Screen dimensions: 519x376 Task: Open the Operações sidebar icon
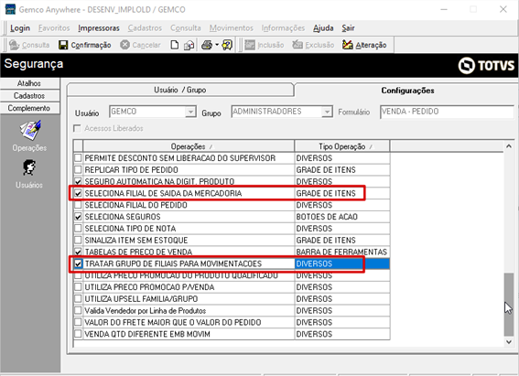[30, 130]
